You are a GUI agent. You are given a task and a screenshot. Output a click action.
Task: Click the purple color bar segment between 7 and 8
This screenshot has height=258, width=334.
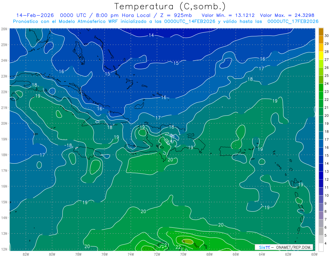[321, 216]
